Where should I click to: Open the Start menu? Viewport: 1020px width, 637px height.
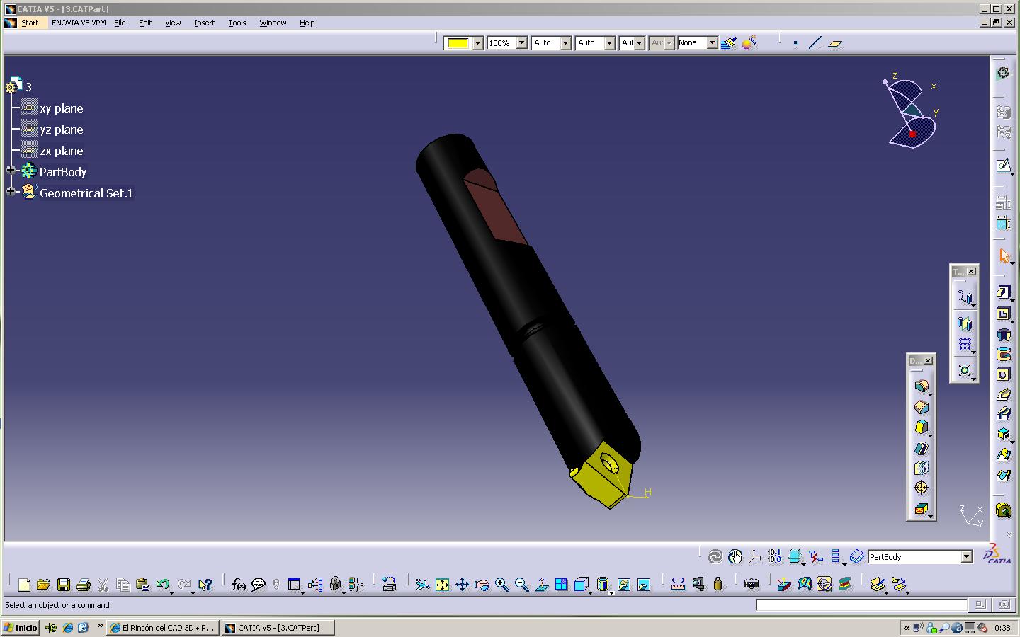point(30,23)
